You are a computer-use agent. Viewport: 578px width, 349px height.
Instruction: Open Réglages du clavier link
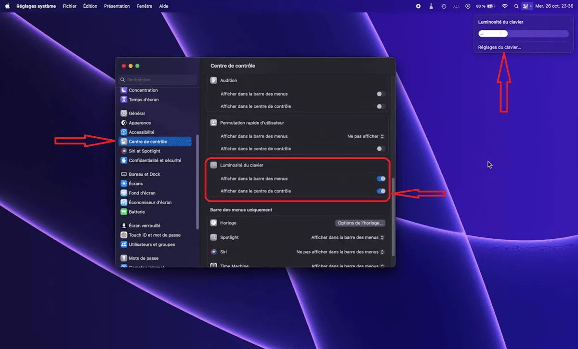point(499,47)
